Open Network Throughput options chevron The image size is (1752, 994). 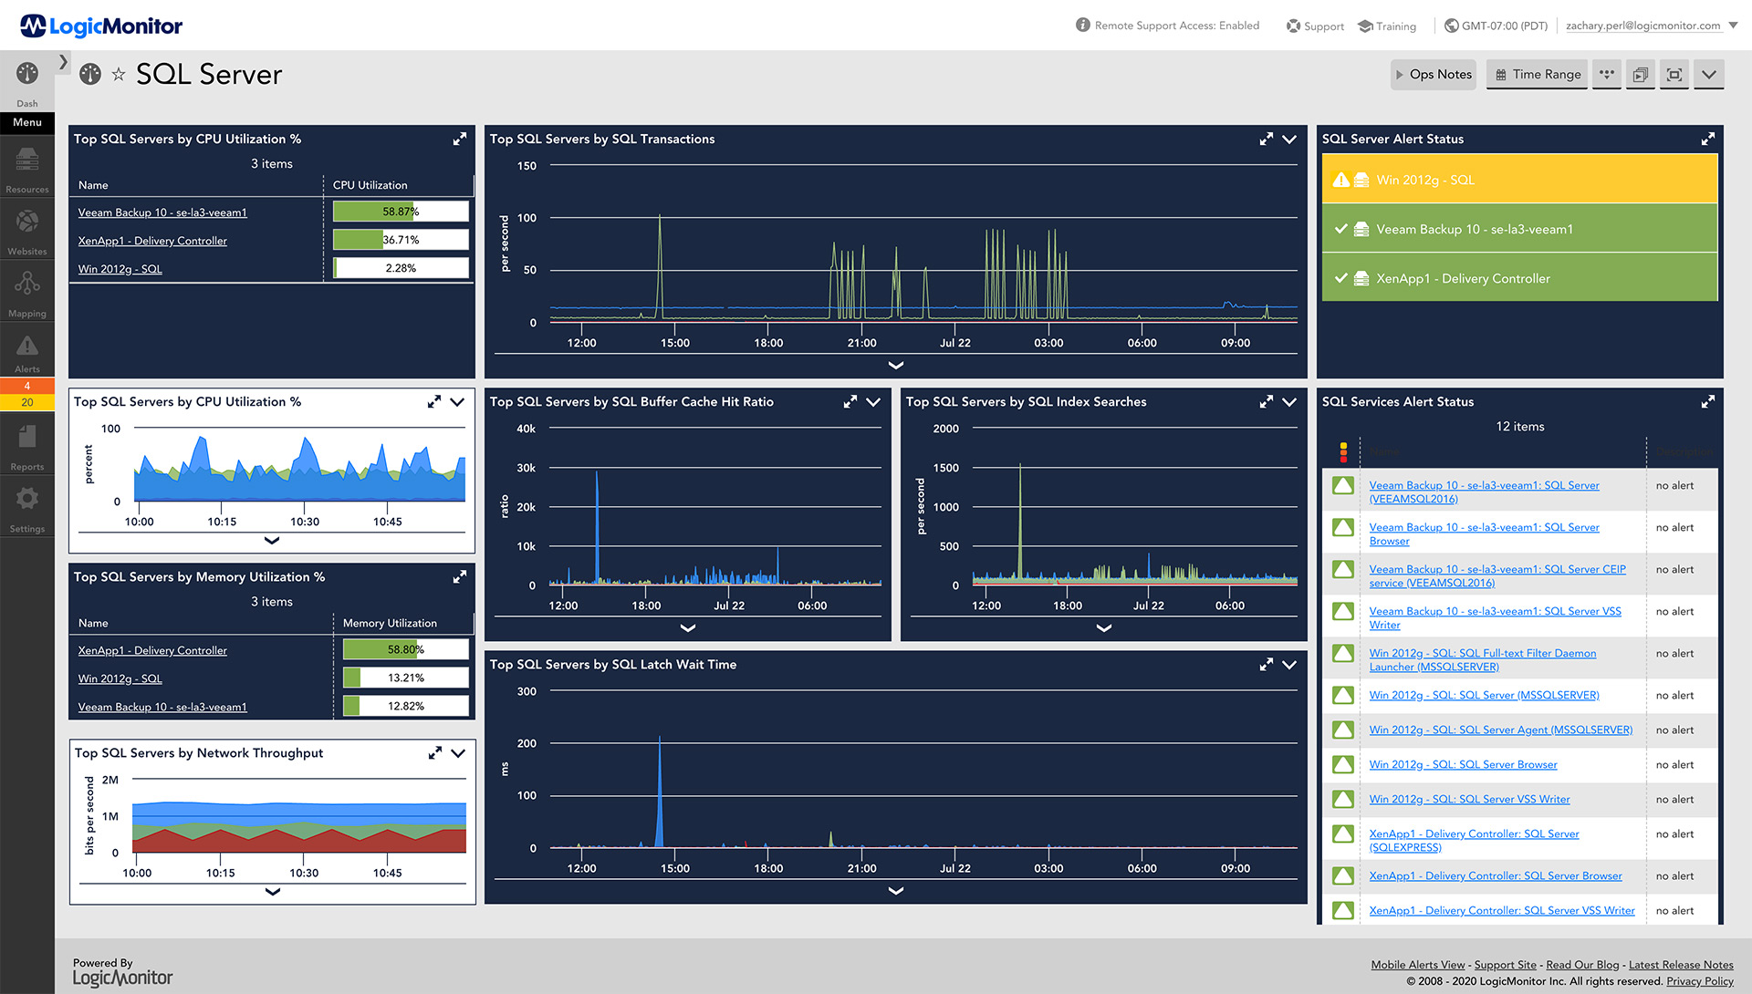point(458,753)
